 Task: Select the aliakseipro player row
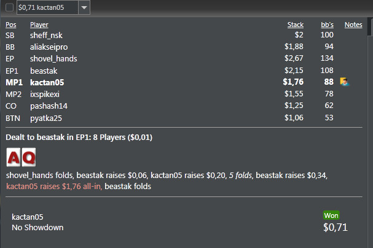184,47
